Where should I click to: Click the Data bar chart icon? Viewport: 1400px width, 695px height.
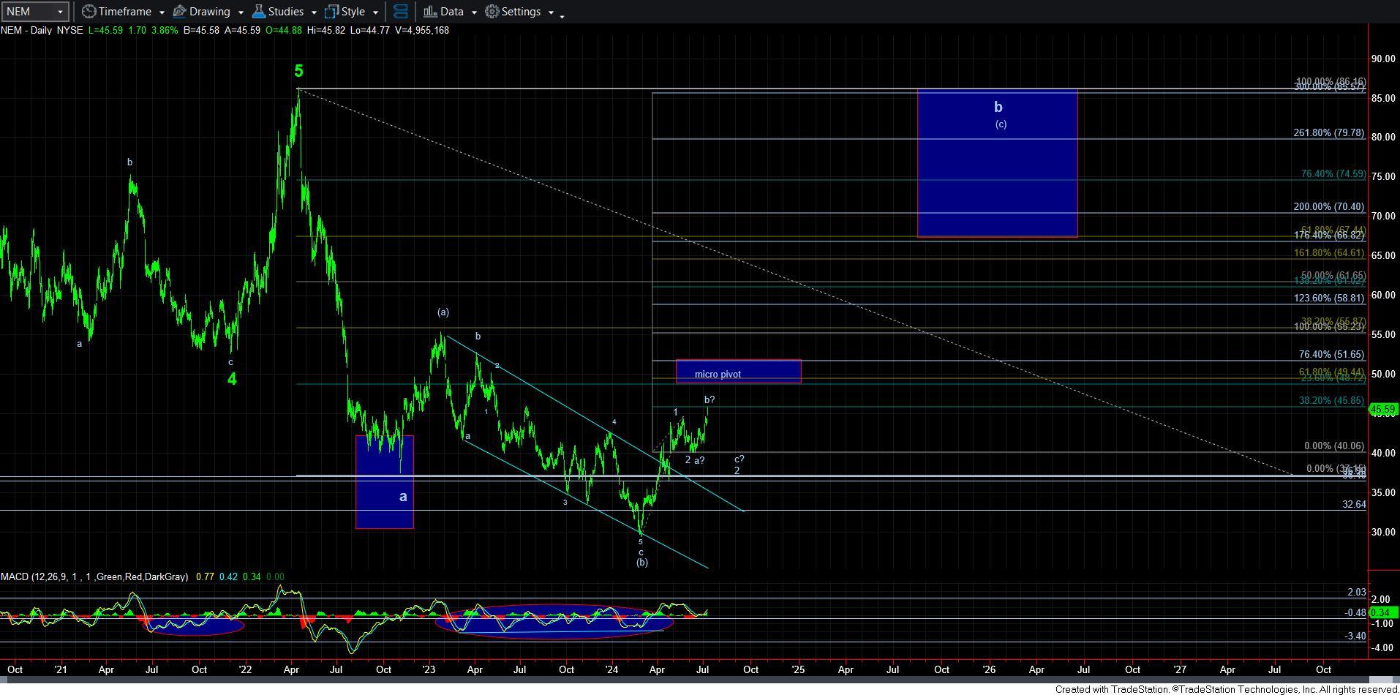pos(430,12)
